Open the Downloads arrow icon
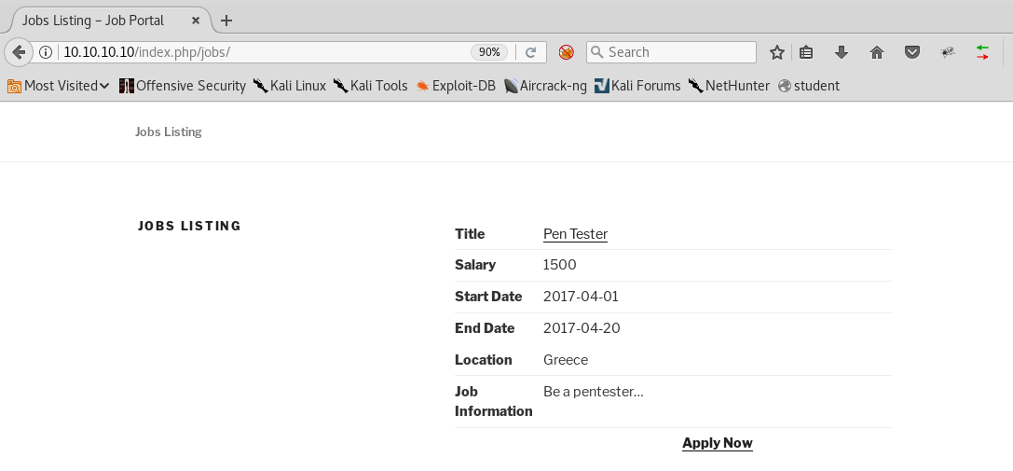This screenshot has height=471, width=1013. [x=842, y=52]
